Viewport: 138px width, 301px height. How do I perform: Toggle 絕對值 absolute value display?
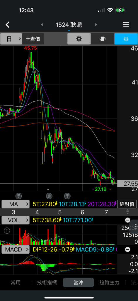pos(127,204)
